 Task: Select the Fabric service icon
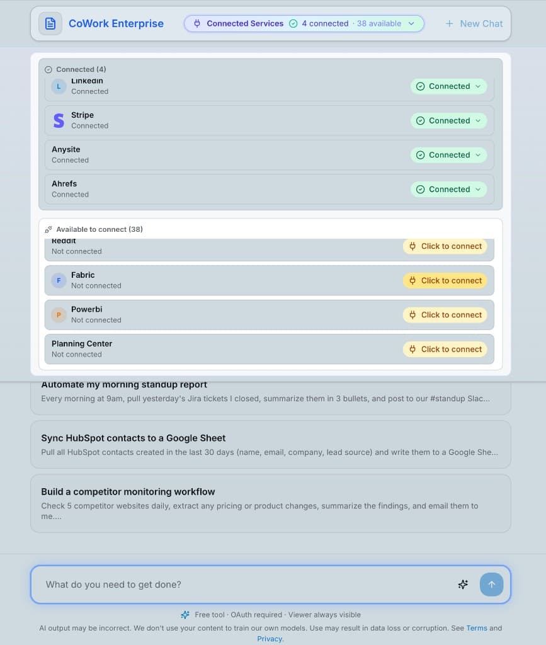point(59,280)
